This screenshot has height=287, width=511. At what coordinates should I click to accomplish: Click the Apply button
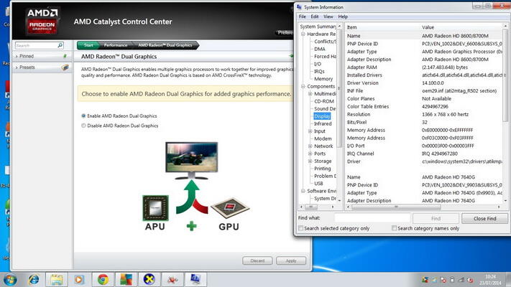[291, 260]
